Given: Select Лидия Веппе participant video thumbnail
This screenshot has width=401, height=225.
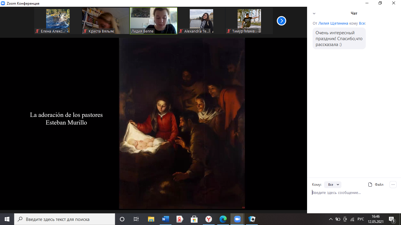Looking at the screenshot, I should pos(154,21).
